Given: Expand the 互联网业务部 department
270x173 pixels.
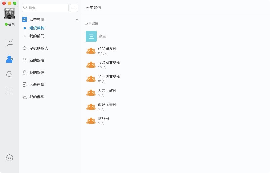Looking at the screenshot, I should [x=91, y=64].
